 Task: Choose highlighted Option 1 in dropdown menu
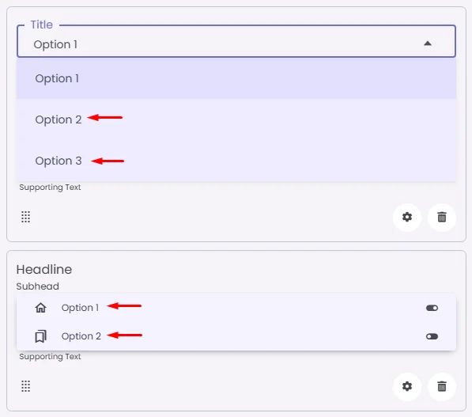click(x=236, y=78)
